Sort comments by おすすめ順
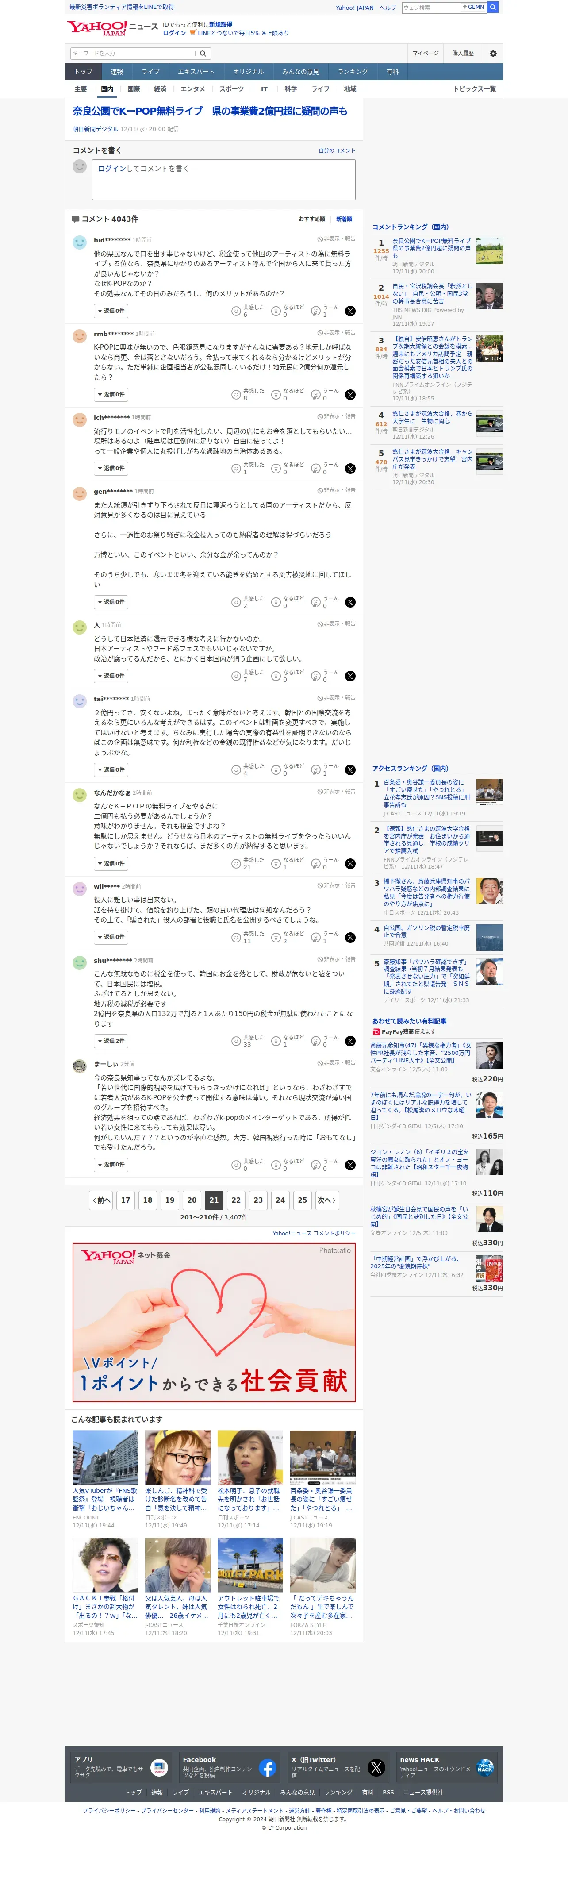The image size is (568, 1881). 312,219
